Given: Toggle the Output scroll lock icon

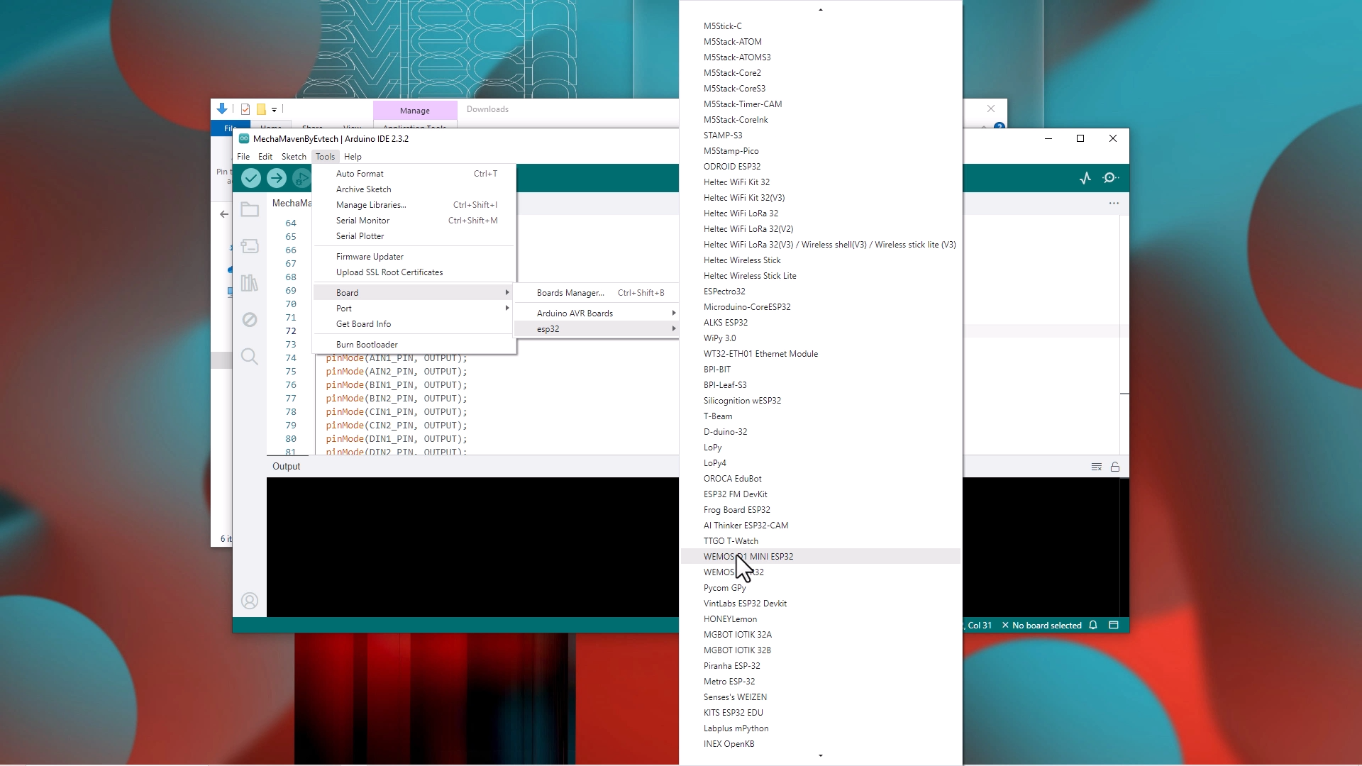Looking at the screenshot, I should pyautogui.click(x=1115, y=467).
